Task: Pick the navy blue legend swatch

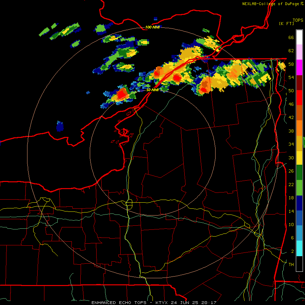Action: click(x=299, y=203)
